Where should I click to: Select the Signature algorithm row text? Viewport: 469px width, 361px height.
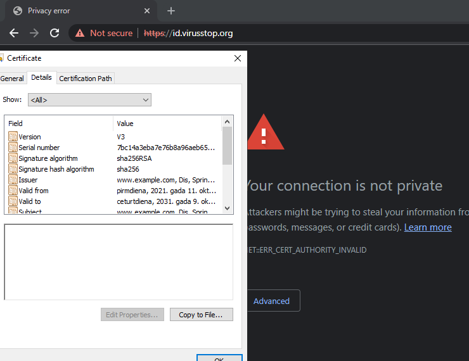48,158
